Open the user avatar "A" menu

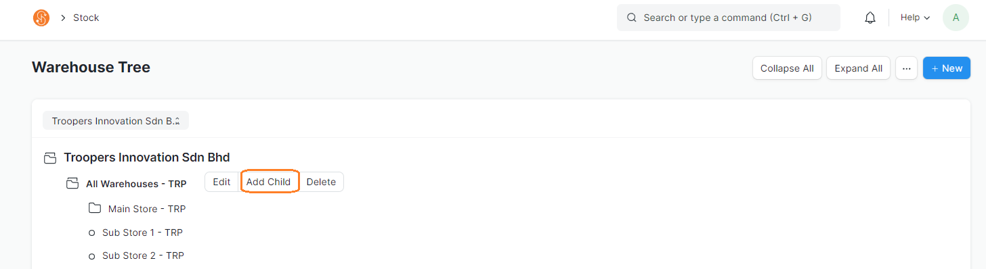pyautogui.click(x=956, y=18)
